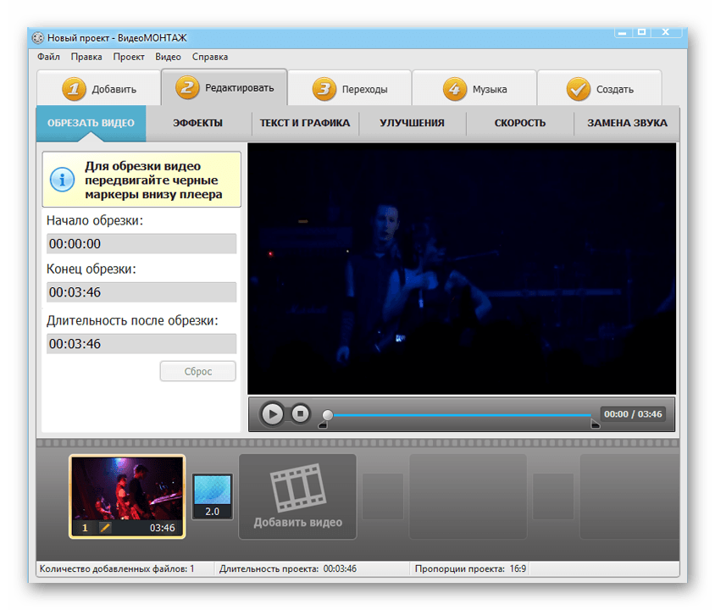Switch to the Переходы step tab
The height and width of the screenshot is (610, 715).
tap(350, 89)
